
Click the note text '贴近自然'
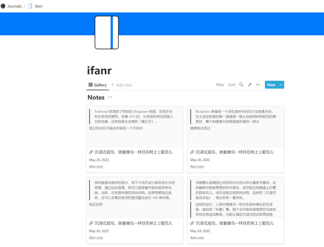coord(96,204)
